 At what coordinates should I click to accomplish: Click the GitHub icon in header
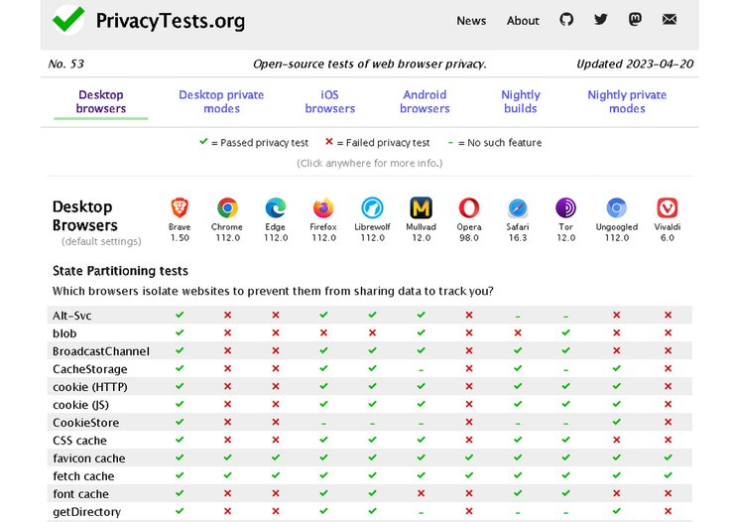pos(566,20)
